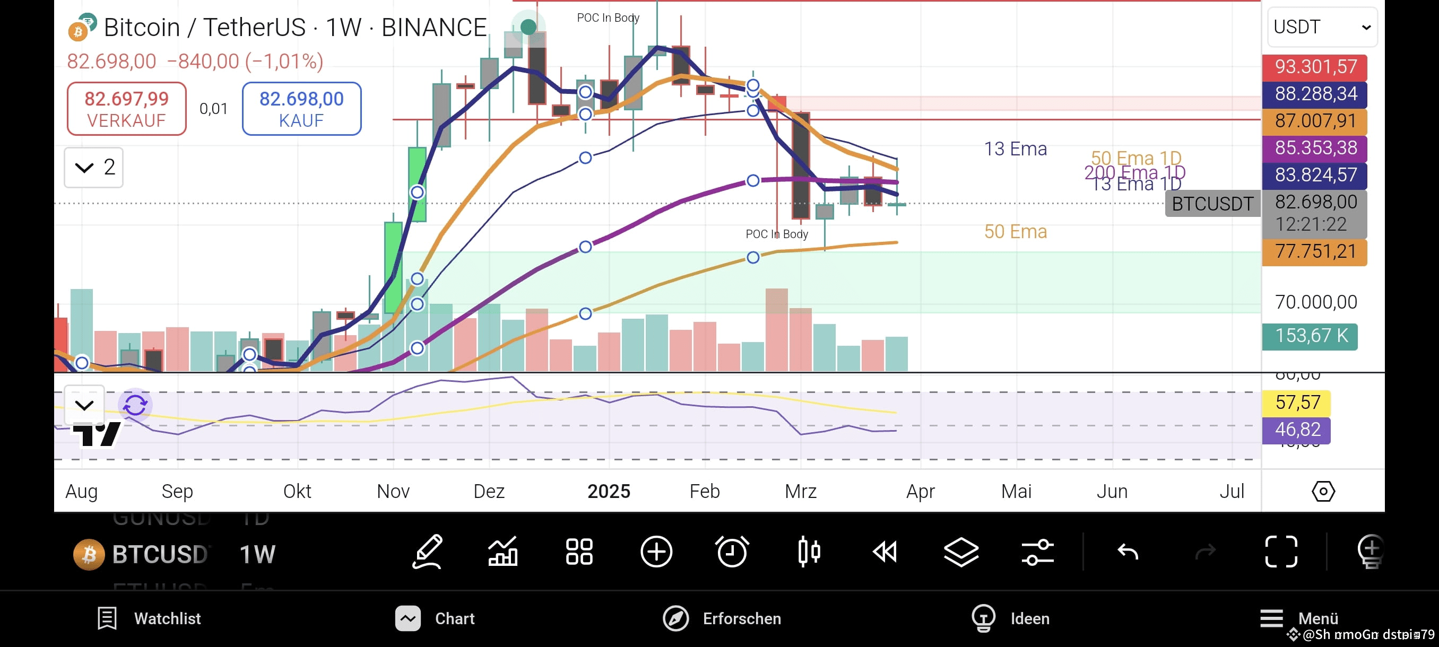Screen dimensions: 1439x647
Task: Open chart settings via the sliders icon
Action: tap(1038, 552)
